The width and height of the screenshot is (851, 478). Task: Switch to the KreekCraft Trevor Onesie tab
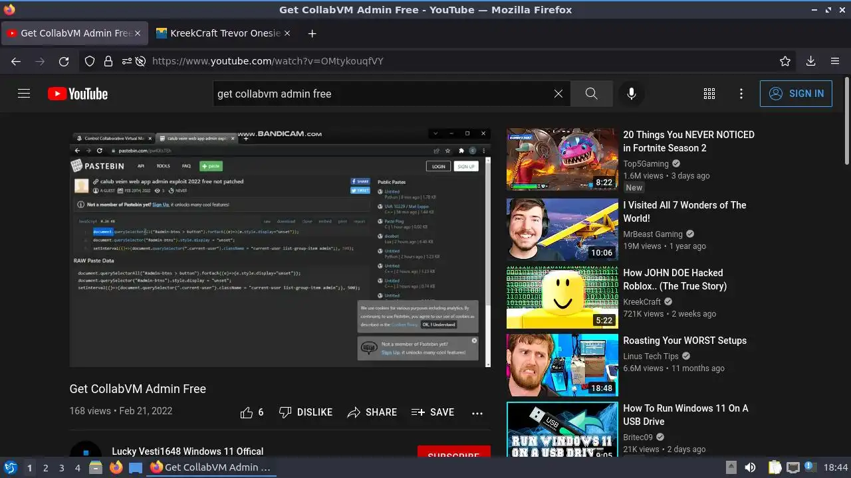pyautogui.click(x=224, y=33)
